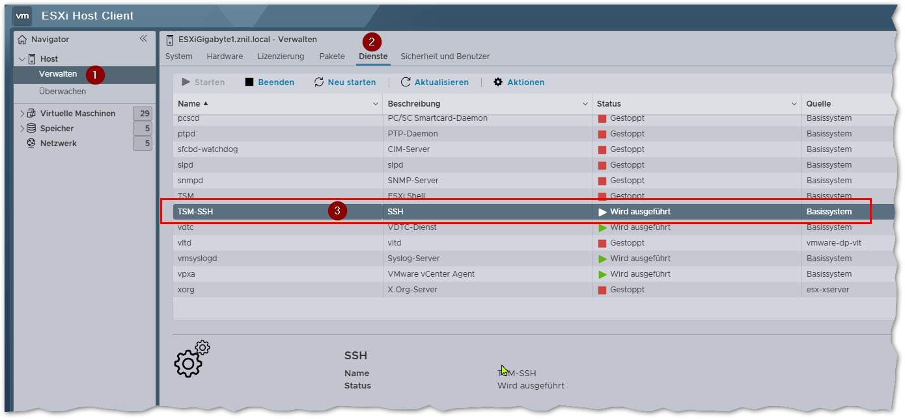Click the Speicher database icon
This screenshot has width=905, height=419.
[x=31, y=129]
